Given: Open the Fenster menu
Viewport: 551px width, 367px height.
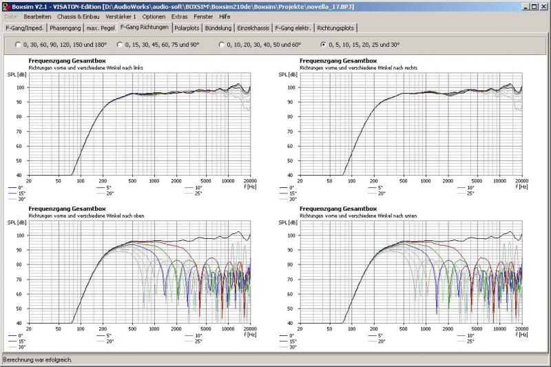Looking at the screenshot, I should point(202,16).
